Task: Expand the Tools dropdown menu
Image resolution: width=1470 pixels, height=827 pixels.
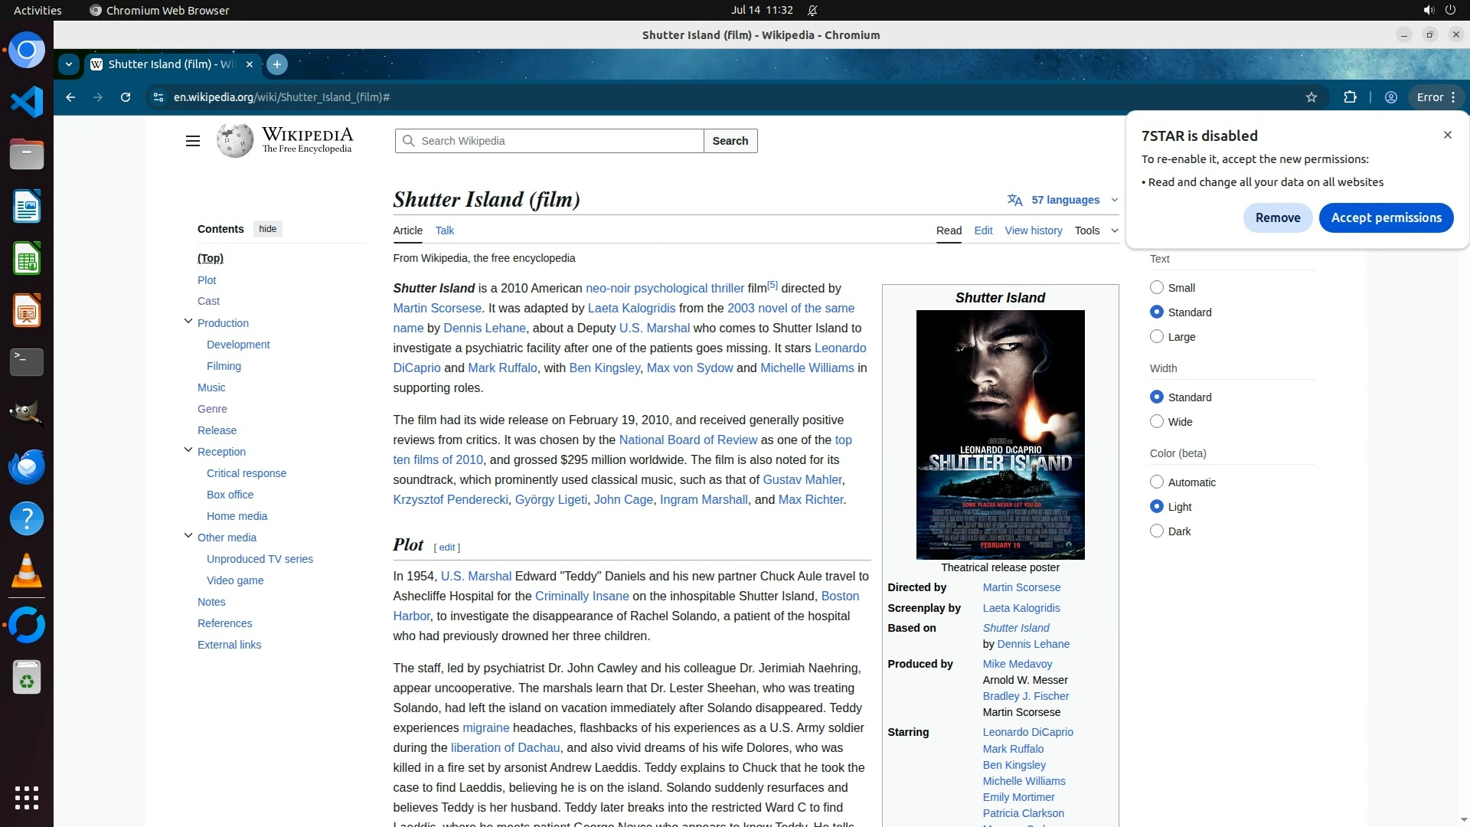Action: (1096, 230)
